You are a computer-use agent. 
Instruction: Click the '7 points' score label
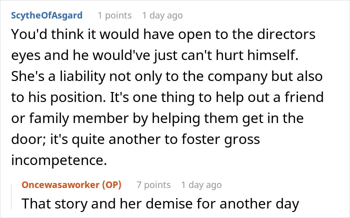click(x=154, y=185)
